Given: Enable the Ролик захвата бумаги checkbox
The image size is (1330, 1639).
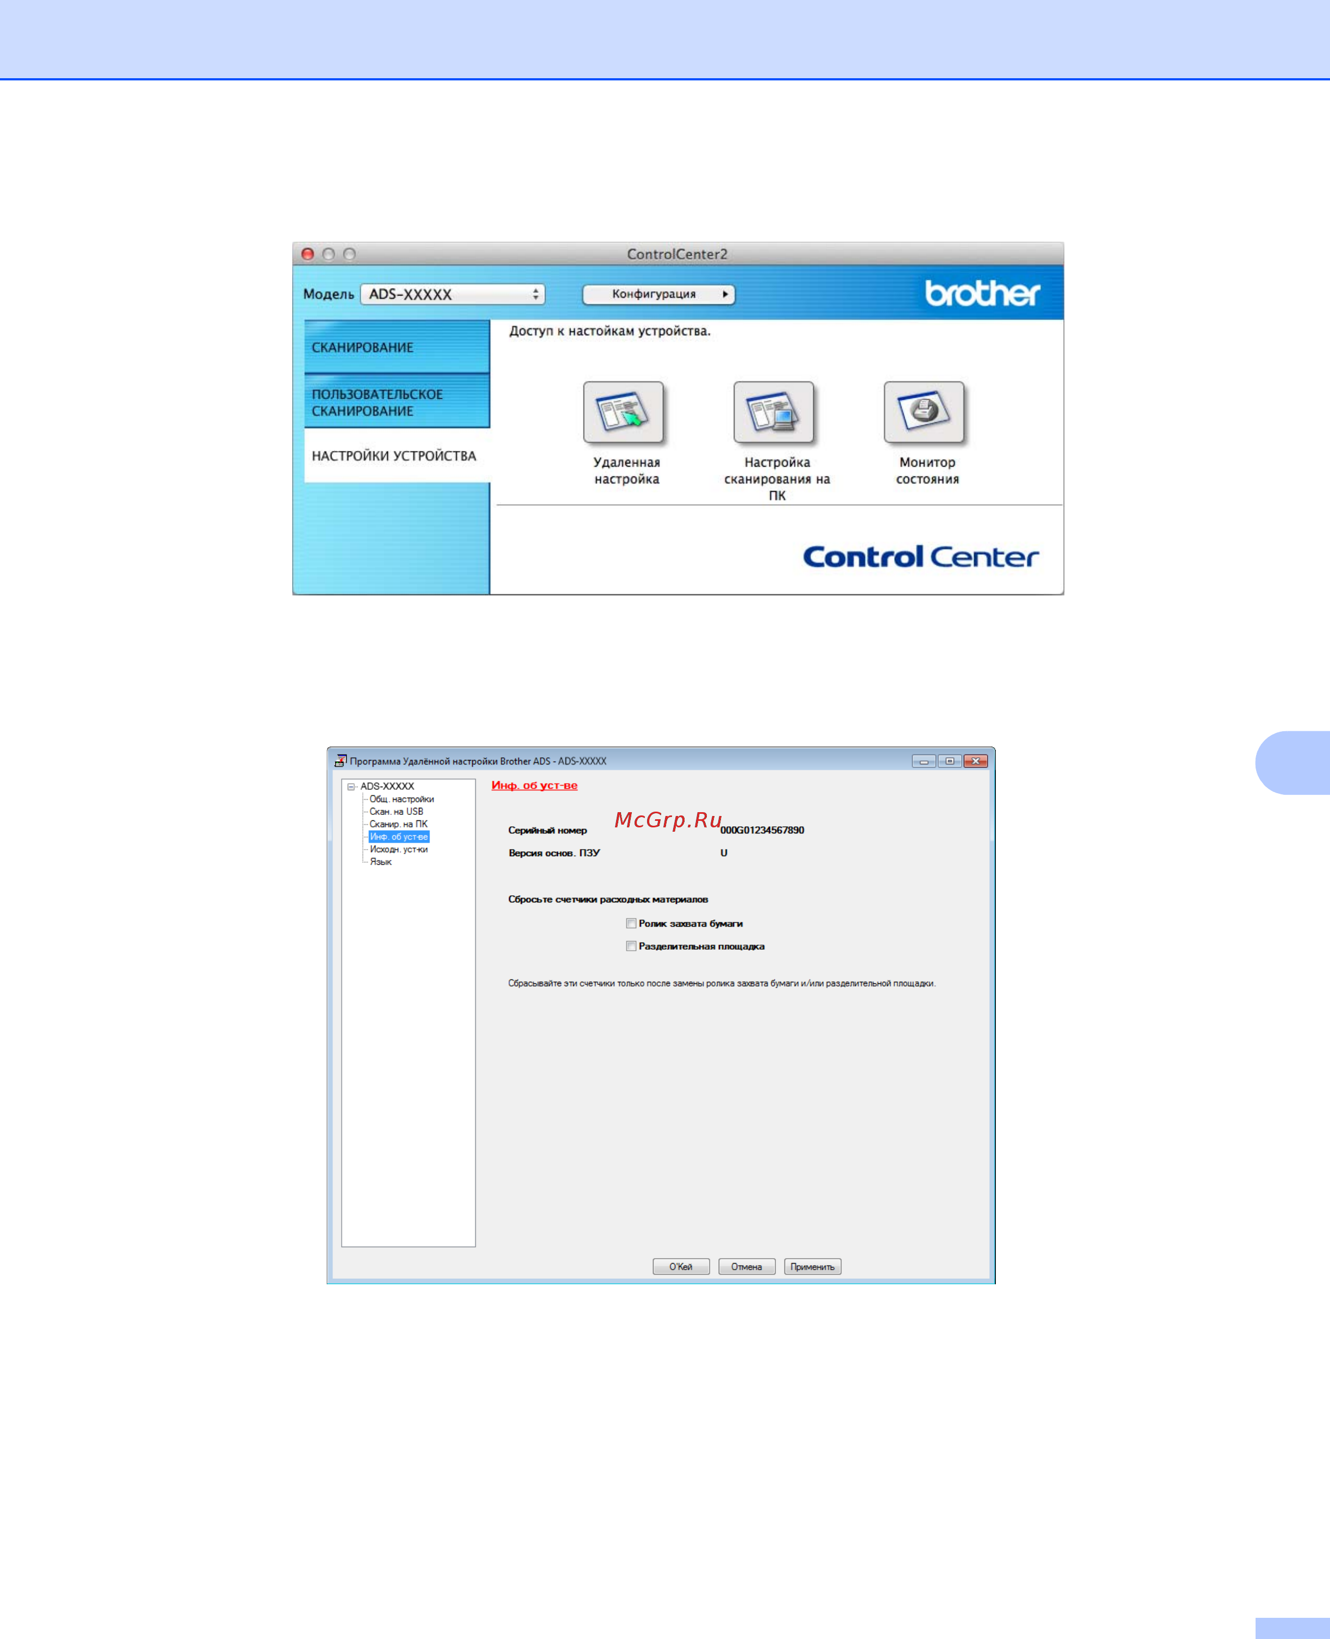Looking at the screenshot, I should (631, 923).
